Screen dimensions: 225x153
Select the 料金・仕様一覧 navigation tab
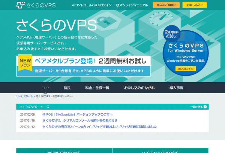pos(97,88)
